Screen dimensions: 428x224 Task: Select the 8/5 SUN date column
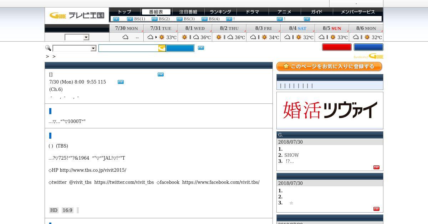tap(332, 28)
